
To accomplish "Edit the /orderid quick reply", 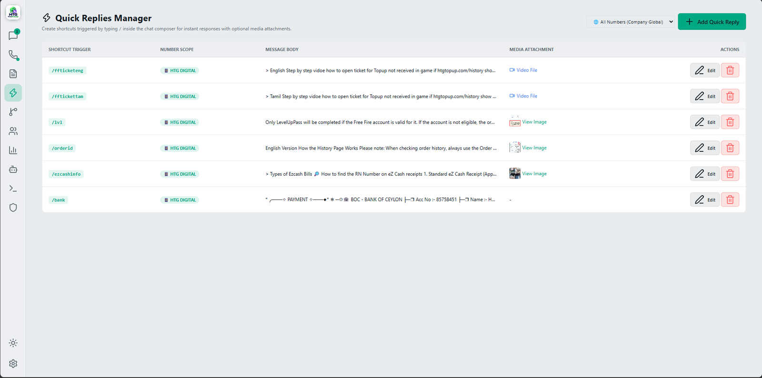I will coord(705,148).
